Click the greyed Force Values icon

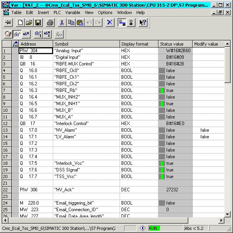[x=59, y=34]
